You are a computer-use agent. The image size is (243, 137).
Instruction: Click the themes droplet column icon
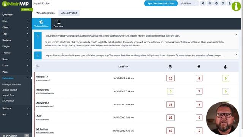[225, 67]
